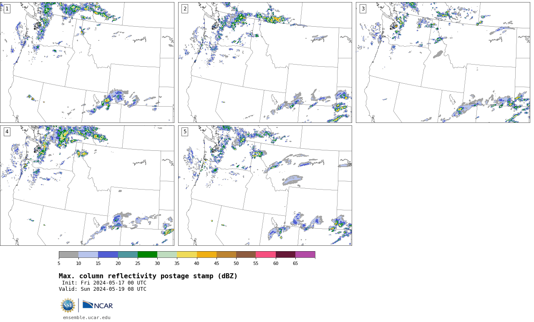Click the panel number 4 label box
534x322 pixels.
[x=7, y=132]
